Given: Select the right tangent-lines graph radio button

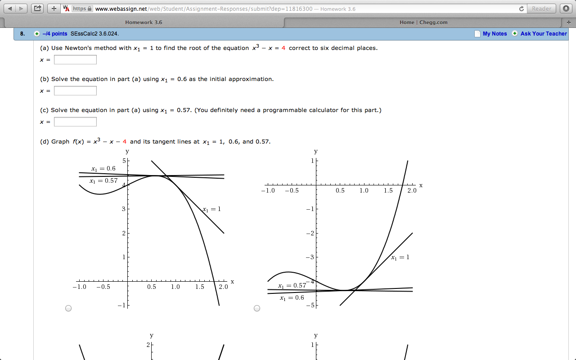Looking at the screenshot, I should (257, 308).
